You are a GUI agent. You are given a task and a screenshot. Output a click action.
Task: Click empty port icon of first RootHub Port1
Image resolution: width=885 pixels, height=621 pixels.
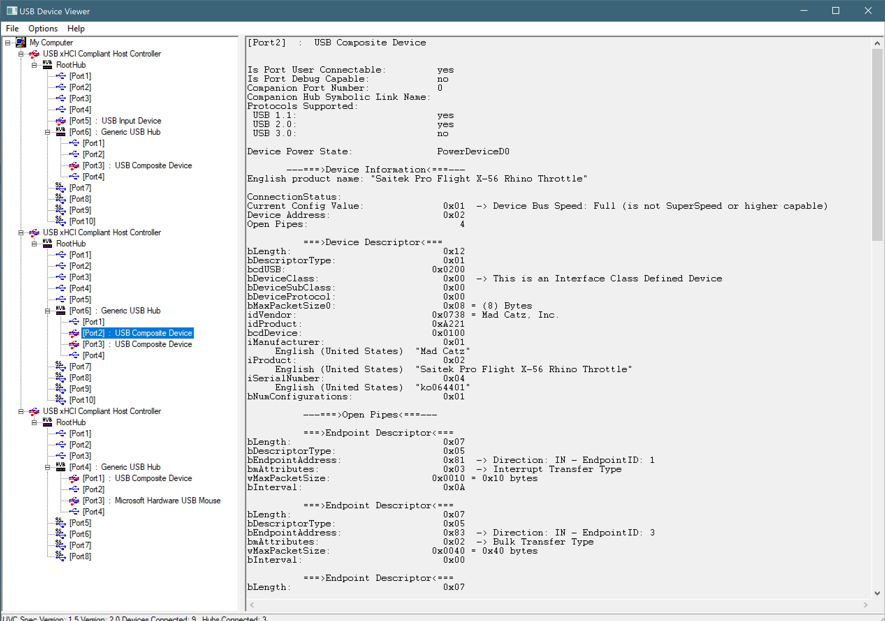pyautogui.click(x=60, y=76)
